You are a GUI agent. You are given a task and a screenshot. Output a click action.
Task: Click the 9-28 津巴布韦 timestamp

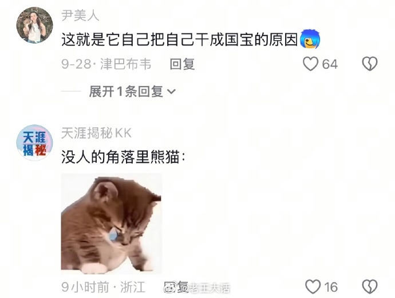pos(106,64)
